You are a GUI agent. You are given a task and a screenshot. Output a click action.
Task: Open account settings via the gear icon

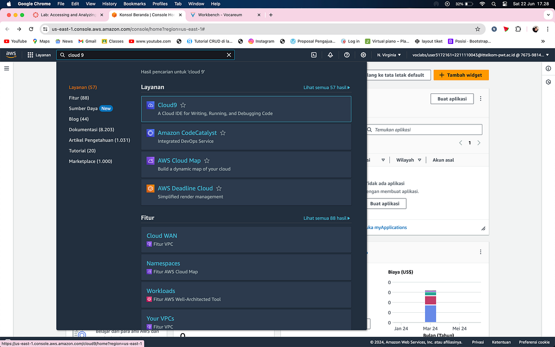[x=363, y=55]
